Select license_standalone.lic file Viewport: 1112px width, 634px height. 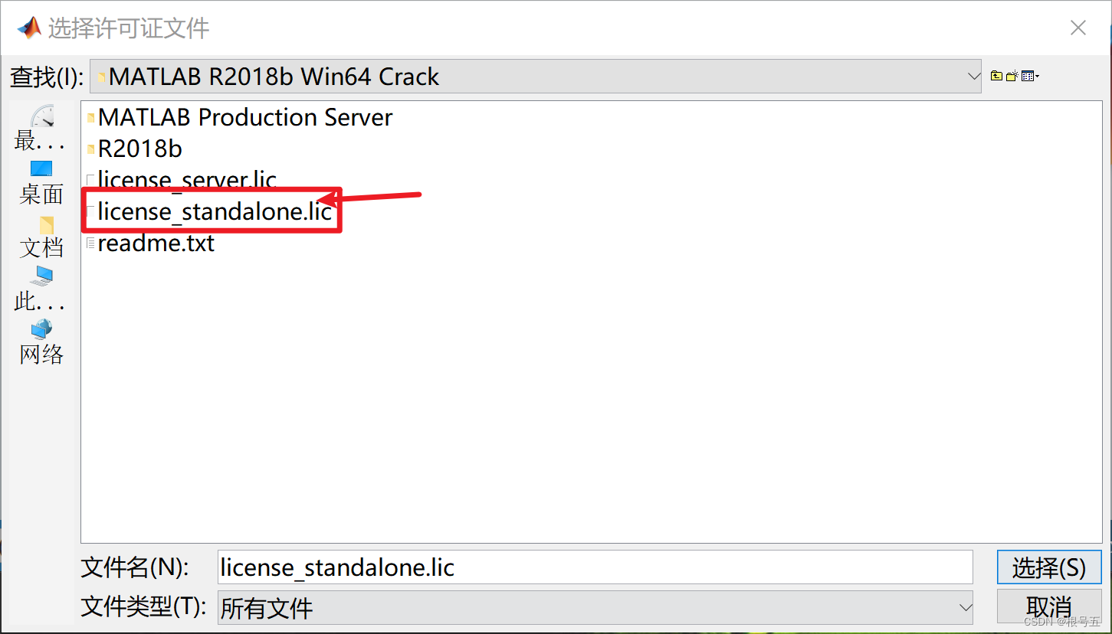[x=214, y=211]
